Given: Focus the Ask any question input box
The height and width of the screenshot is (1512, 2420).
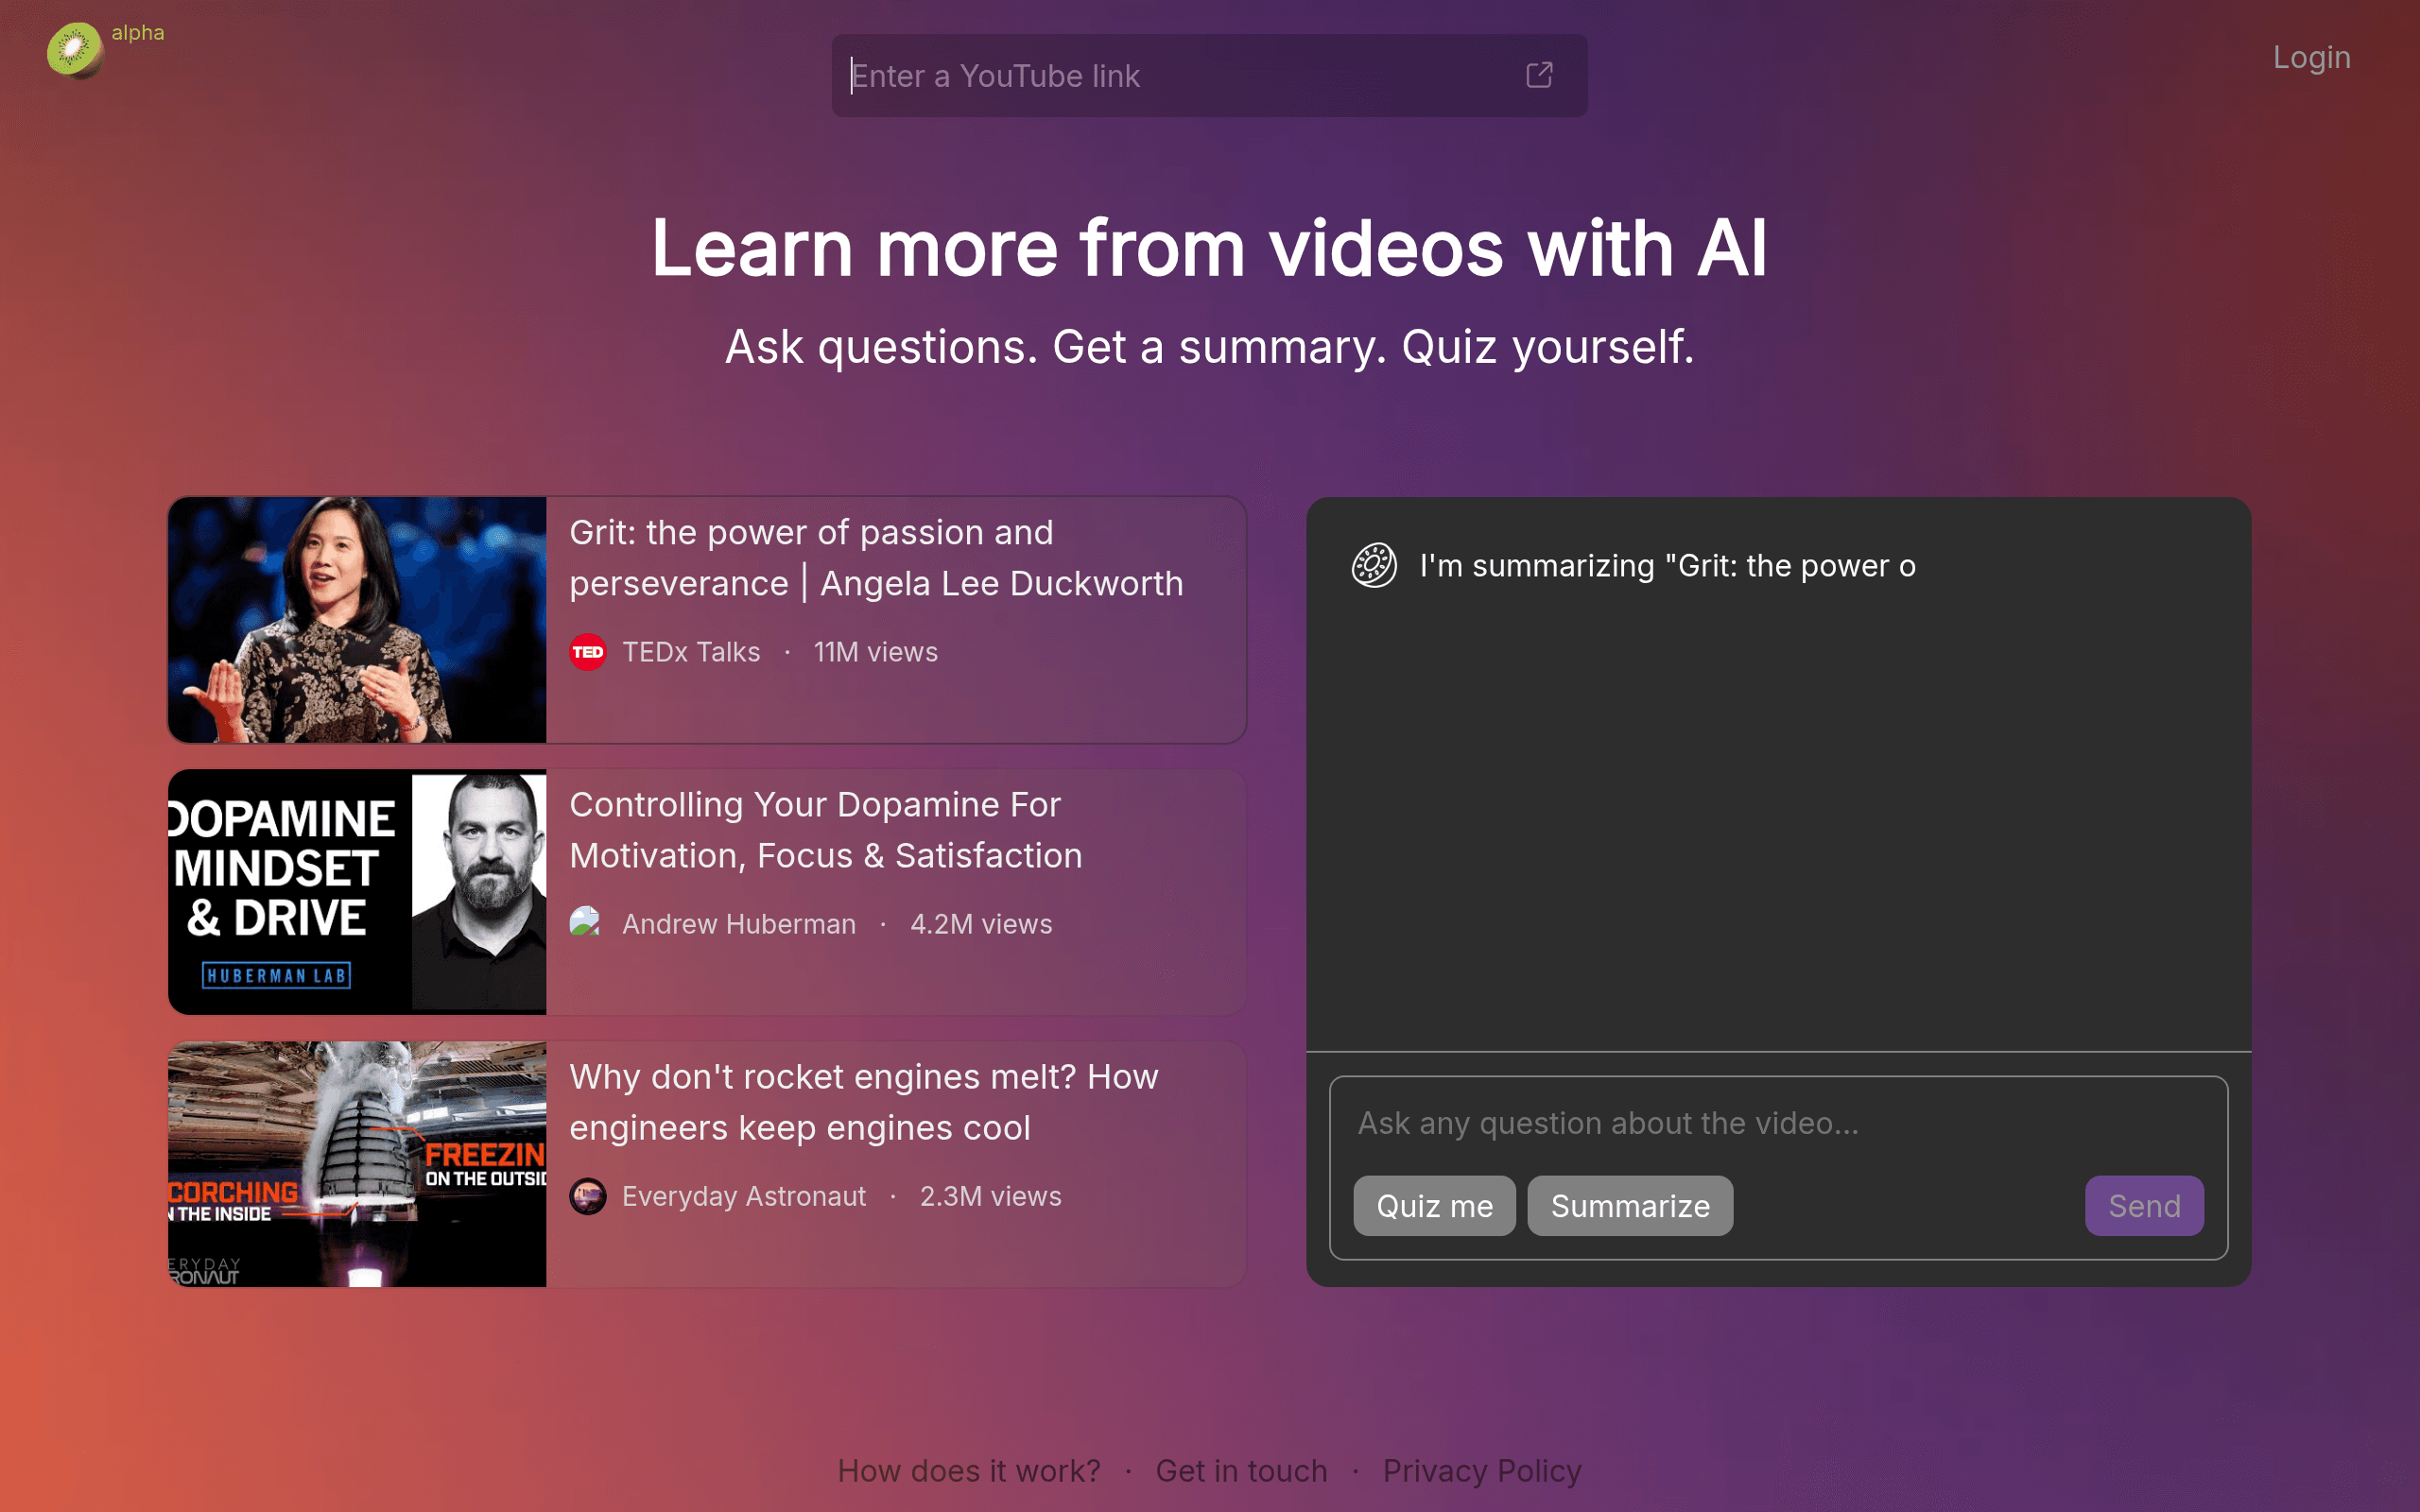Looking at the screenshot, I should click(1778, 1123).
